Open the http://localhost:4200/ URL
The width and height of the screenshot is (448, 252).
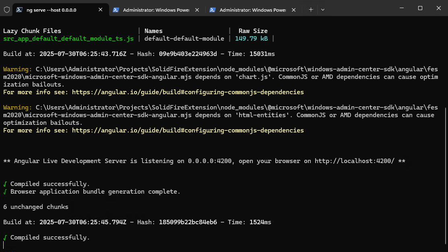(x=355, y=161)
